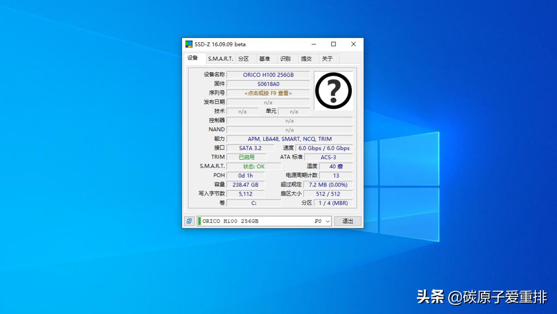The width and height of the screenshot is (557, 314).
Task: Open the 识别 identify tab
Action: (x=286, y=58)
